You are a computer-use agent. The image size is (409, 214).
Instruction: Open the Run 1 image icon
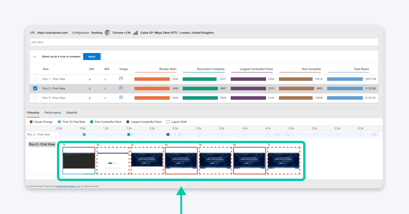(x=121, y=78)
